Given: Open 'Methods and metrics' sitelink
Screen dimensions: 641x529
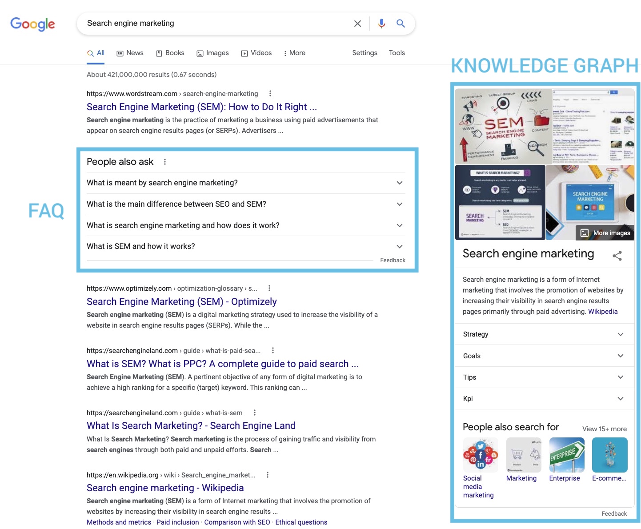Looking at the screenshot, I should (119, 522).
